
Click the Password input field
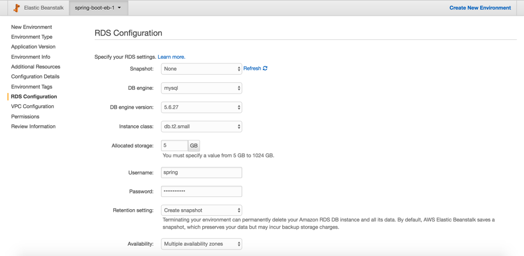point(202,191)
